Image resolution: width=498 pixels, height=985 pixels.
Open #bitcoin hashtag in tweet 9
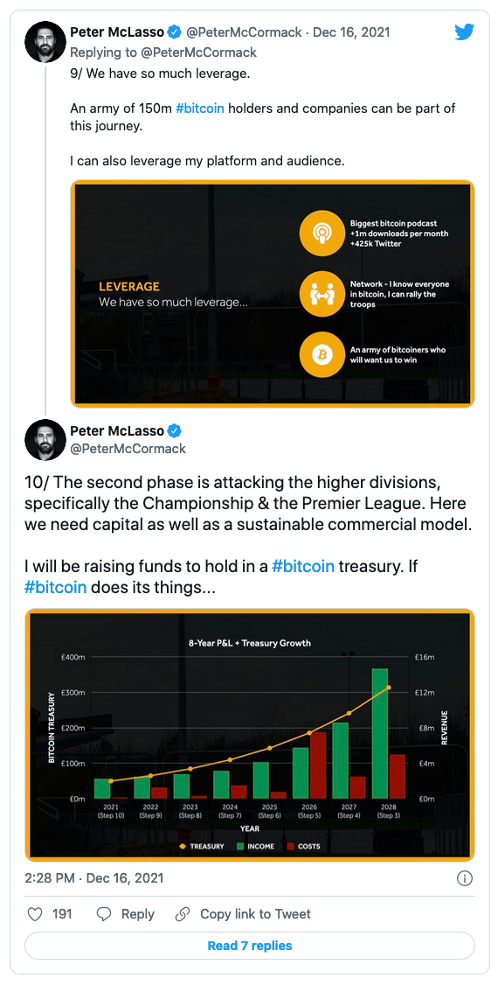click(200, 108)
